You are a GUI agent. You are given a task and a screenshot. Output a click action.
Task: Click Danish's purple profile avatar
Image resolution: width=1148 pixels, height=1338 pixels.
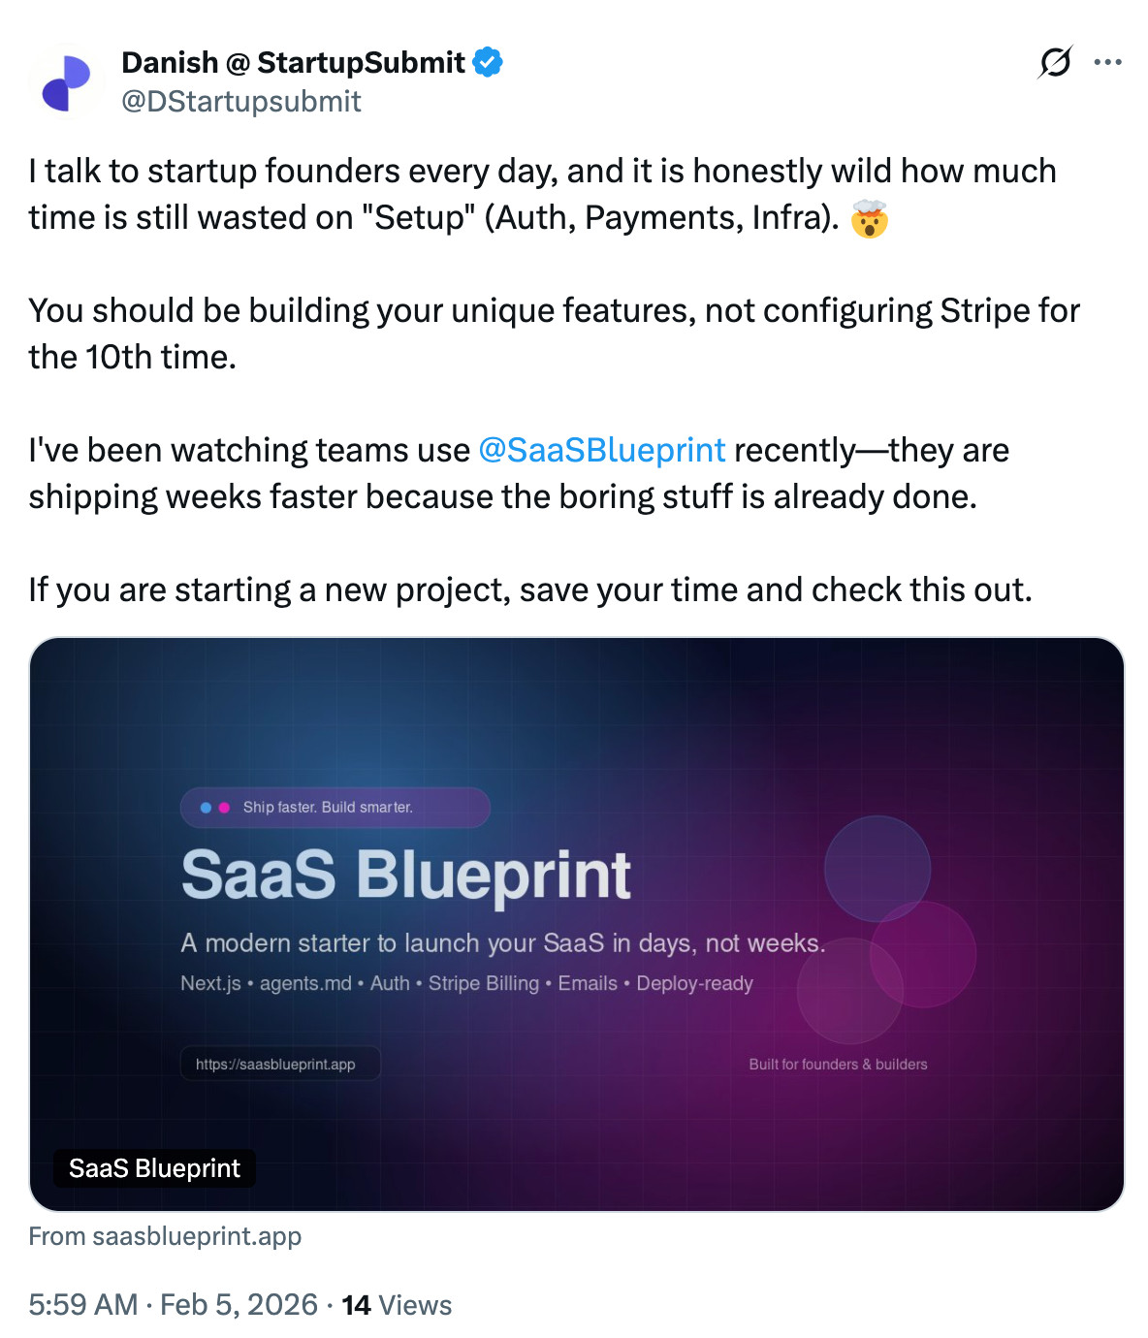67,80
